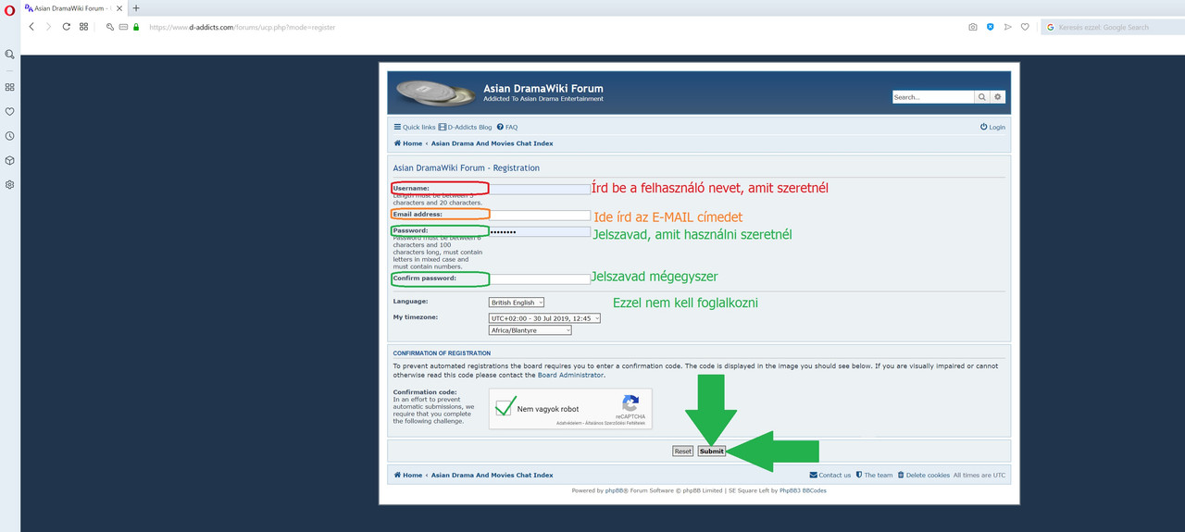
Task: Open the PhpBB3 BBCodes footer link
Action: (x=803, y=491)
